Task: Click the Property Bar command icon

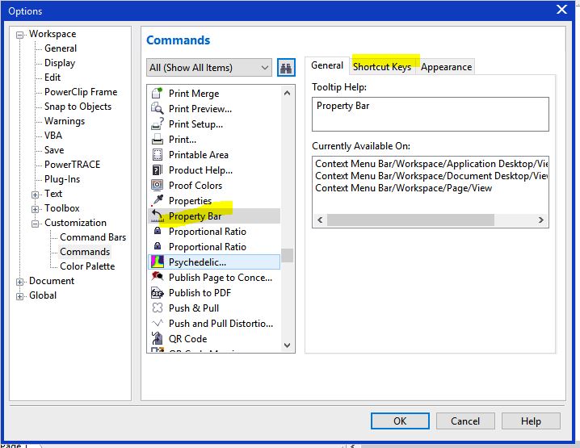Action: click(158, 216)
